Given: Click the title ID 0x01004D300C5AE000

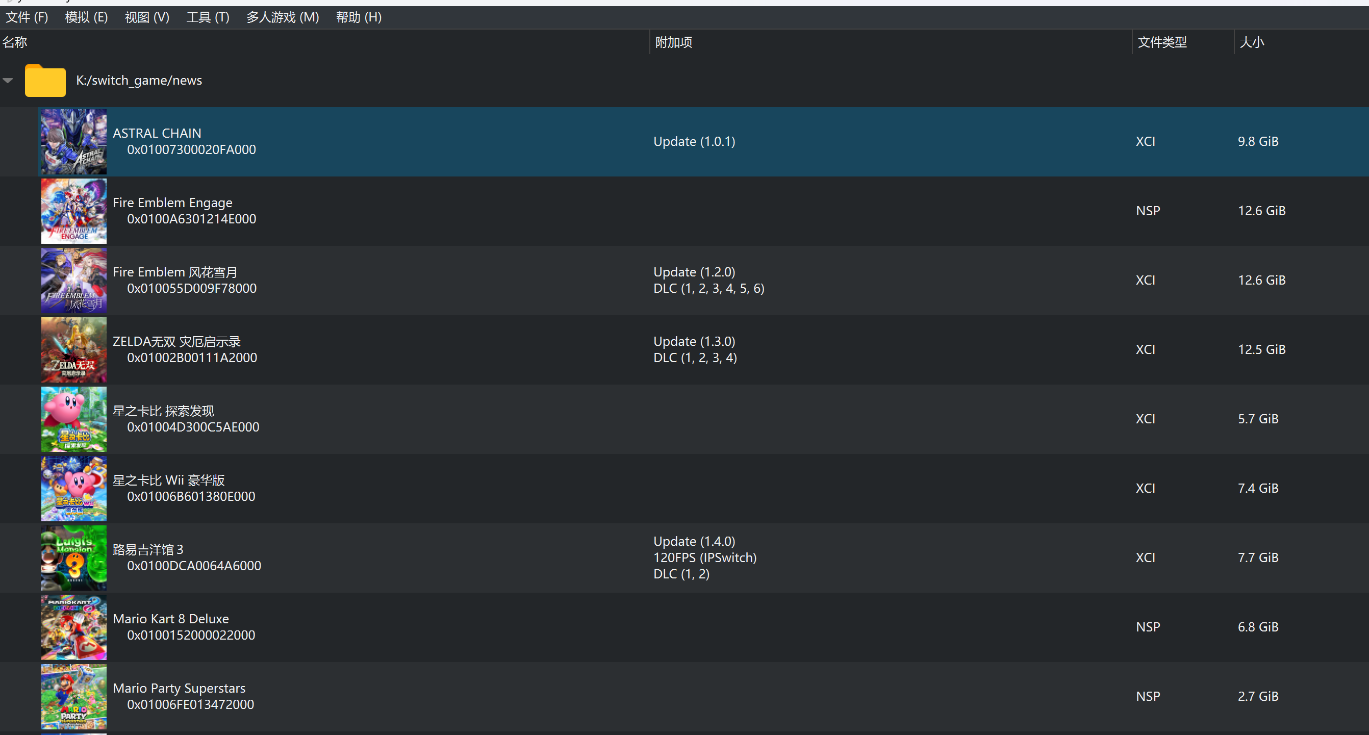Looking at the screenshot, I should (x=193, y=427).
